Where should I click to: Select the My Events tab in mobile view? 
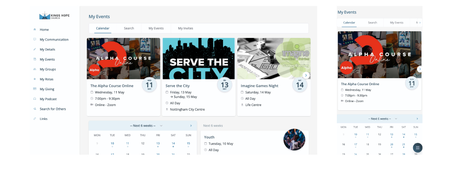point(397,23)
